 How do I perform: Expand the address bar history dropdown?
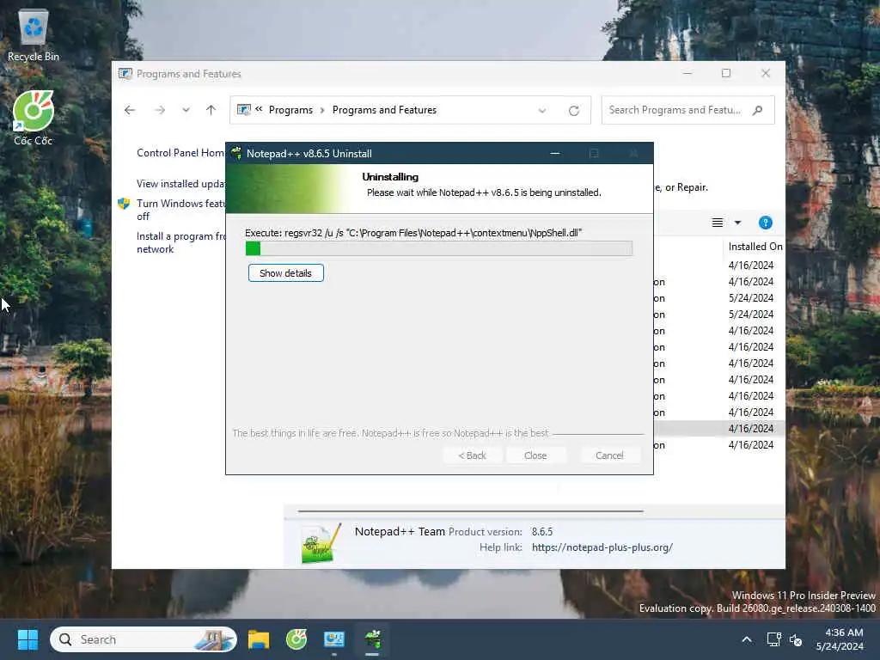point(542,111)
